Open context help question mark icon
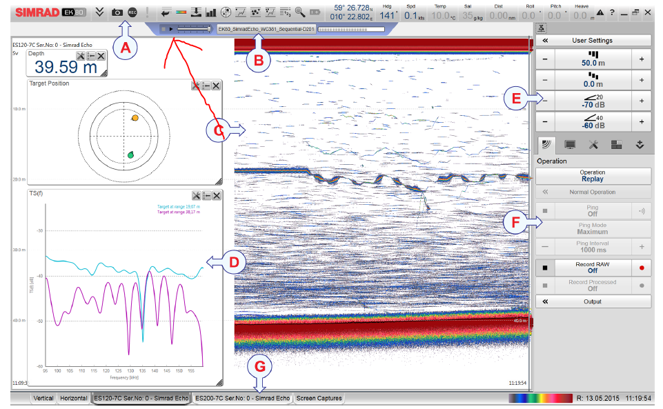Viewport: 663px width, 409px height. pos(612,12)
